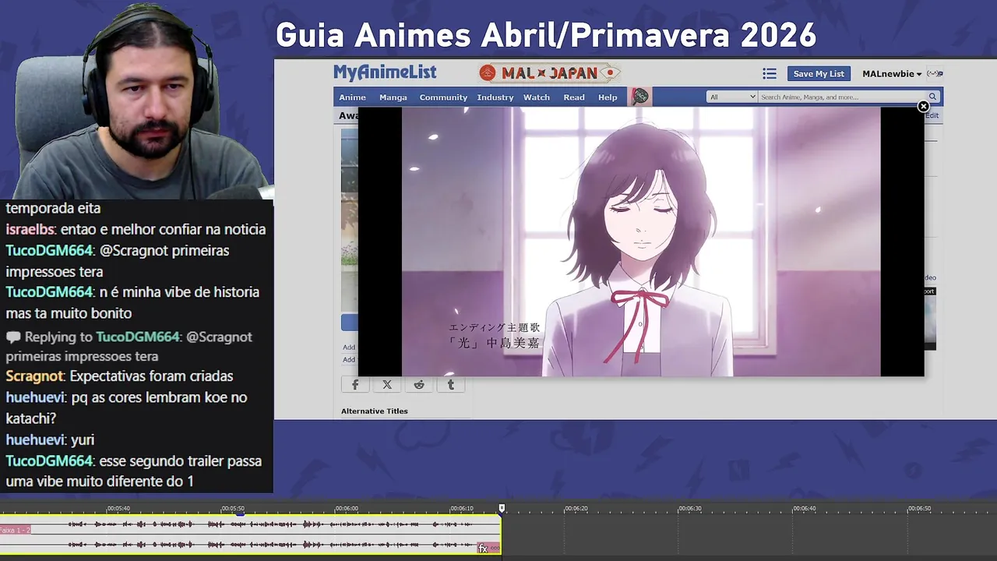Expand the 'All' search category dropdown
997x561 pixels.
point(731,97)
